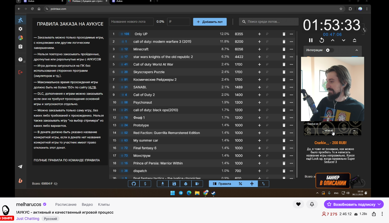Open the help question mark icon
Viewport: 389px width, 223px height.
(20, 60)
